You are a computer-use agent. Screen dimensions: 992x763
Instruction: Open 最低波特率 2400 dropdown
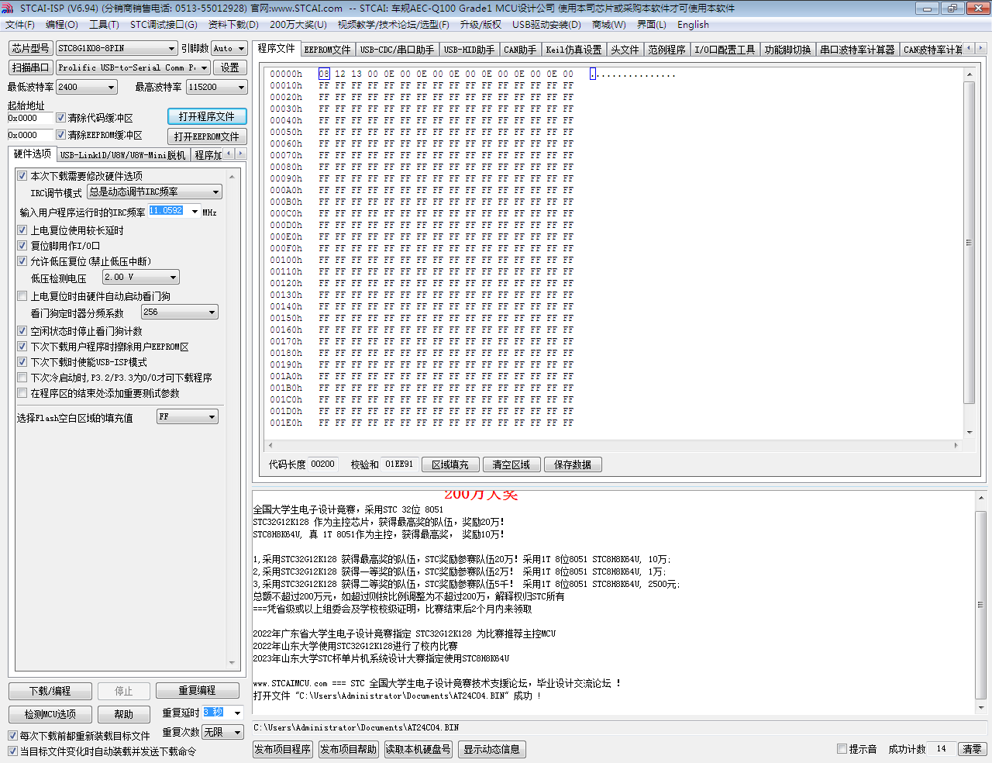click(x=87, y=87)
